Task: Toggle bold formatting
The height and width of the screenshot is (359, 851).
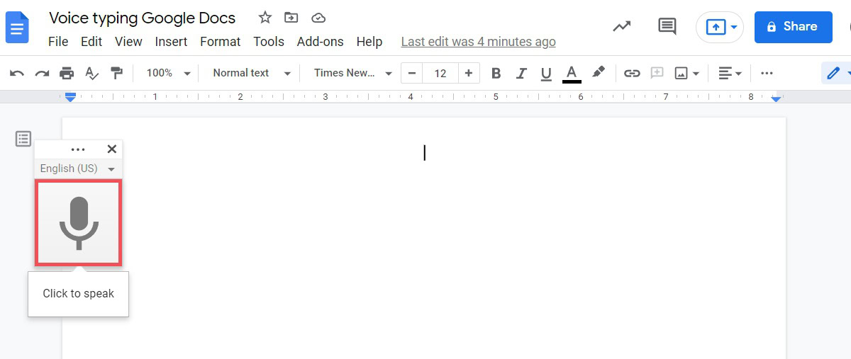Action: click(x=496, y=73)
